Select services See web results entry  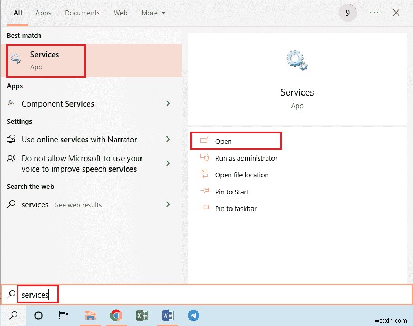point(62,205)
